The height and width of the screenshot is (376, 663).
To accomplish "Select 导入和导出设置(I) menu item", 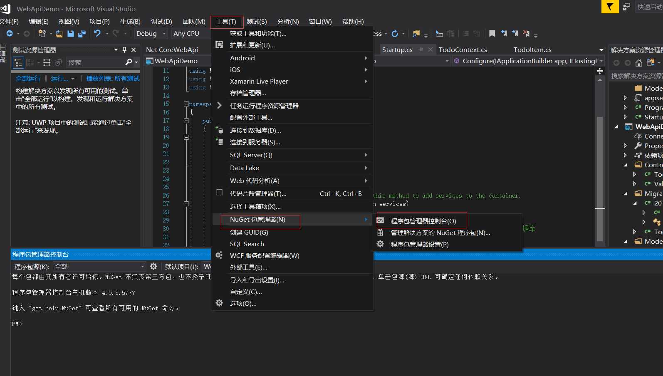I will (292, 280).
